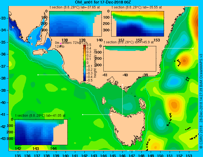Click the magenta drifter marker in the legend
The width and height of the screenshot is (203, 157).
coord(61,44)
